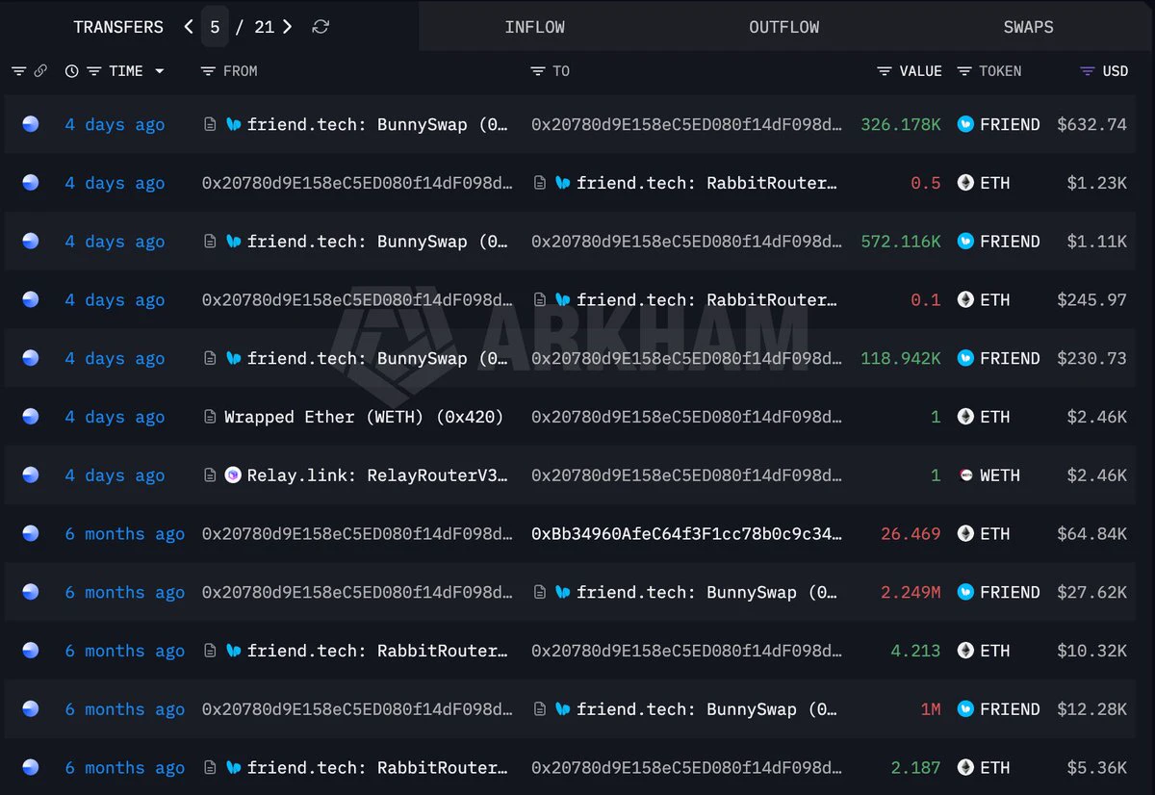Open the USD column filter
This screenshot has height=795, width=1155.
point(1088,71)
